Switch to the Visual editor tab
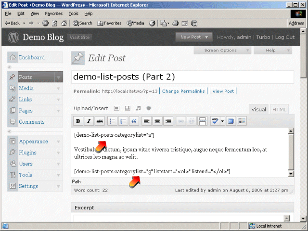Viewport: 308px width, 231px height. click(x=258, y=109)
